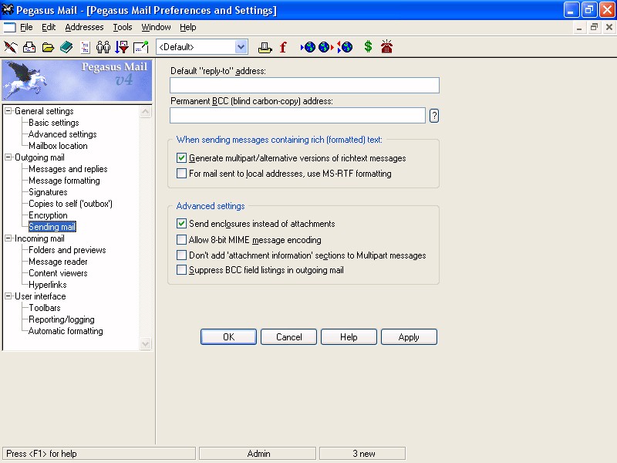
Task: Click globe icon with blue left arrow
Action: [x=308, y=47]
